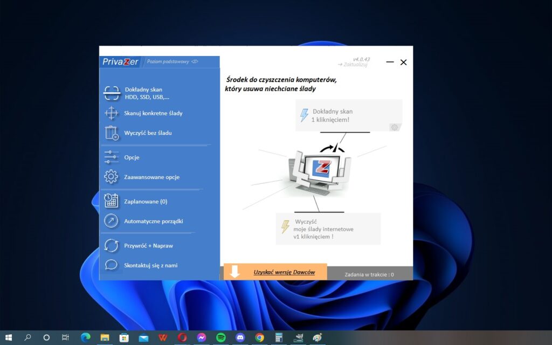Screen dimensions: 552x345
Task: Open Zaawansowane opcje
Action: (x=151, y=177)
